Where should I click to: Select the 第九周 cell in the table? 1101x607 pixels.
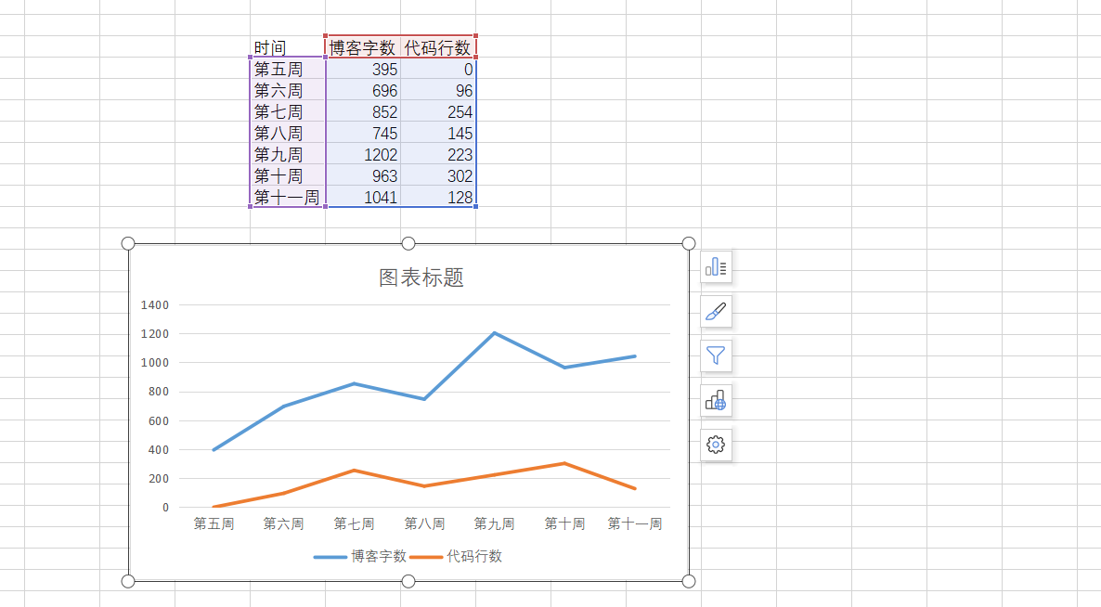(x=287, y=154)
